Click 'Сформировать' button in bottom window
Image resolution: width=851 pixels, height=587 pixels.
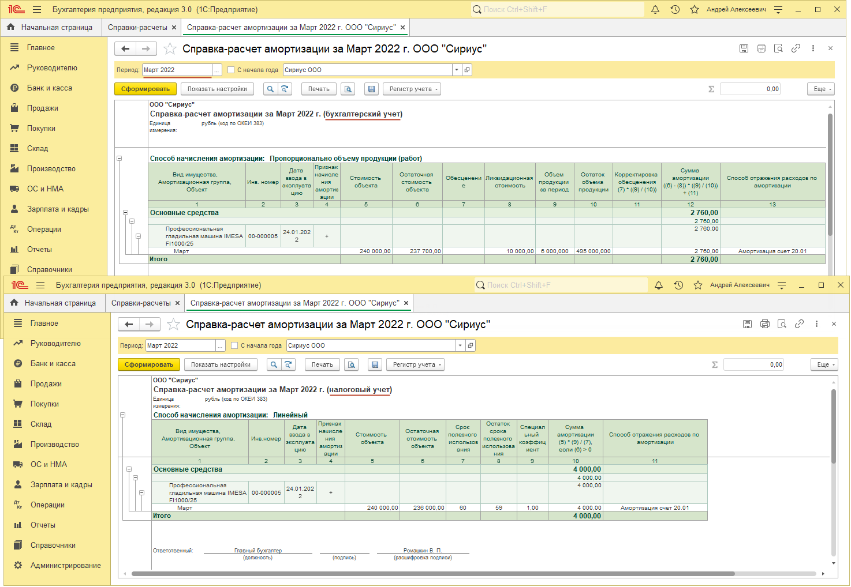[149, 364]
